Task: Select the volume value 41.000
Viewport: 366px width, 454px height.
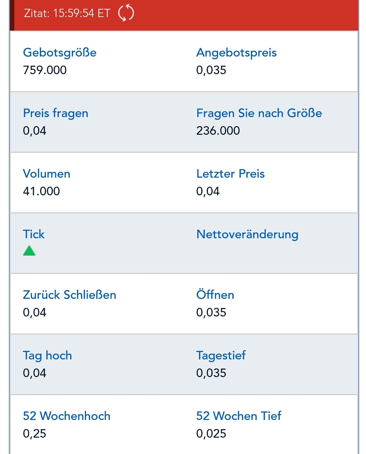Action: pyautogui.click(x=41, y=191)
